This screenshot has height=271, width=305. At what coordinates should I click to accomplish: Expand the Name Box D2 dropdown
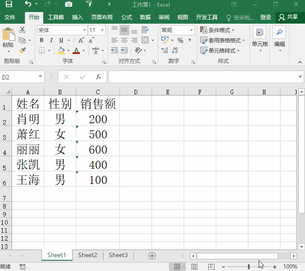click(x=40, y=76)
